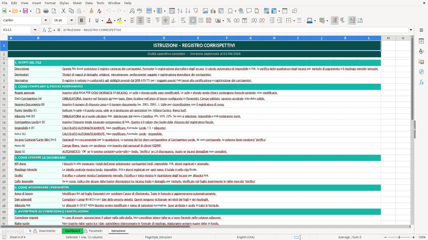
Task: Open the Underline style dropdown arrow
Action: (102, 21)
